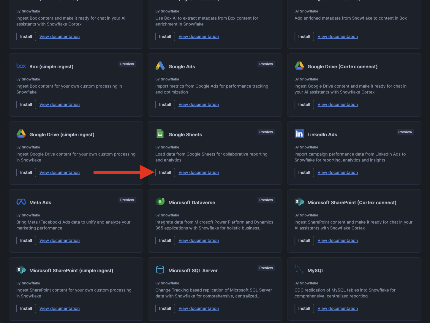Click the Google Drive Cortex connect logo

[299, 66]
